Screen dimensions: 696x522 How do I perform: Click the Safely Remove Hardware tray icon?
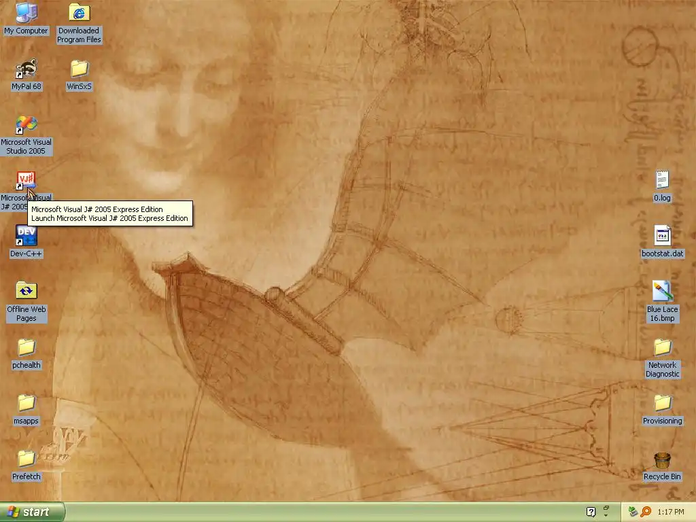pos(633,512)
